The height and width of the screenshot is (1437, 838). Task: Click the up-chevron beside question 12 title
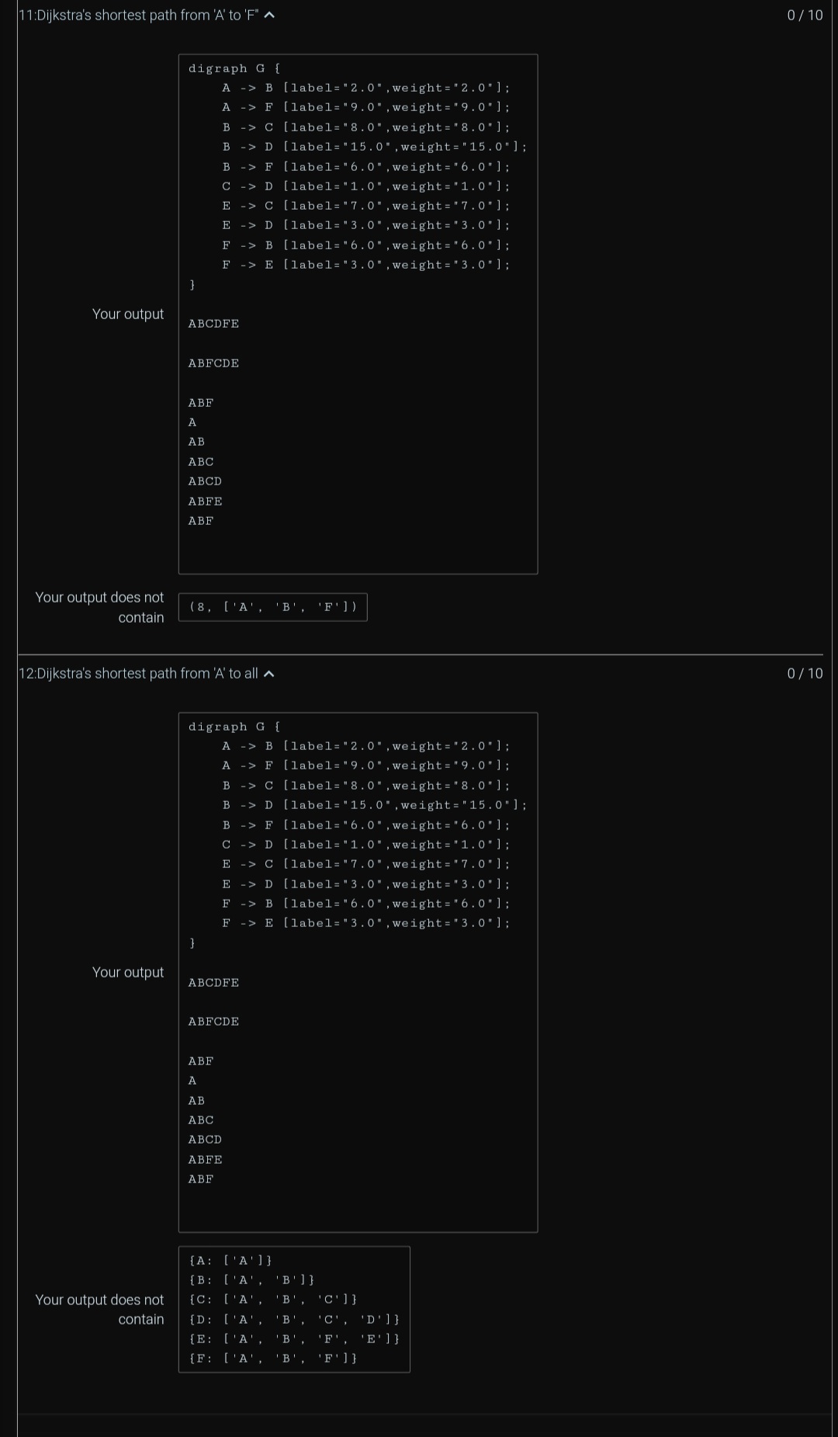click(269, 673)
